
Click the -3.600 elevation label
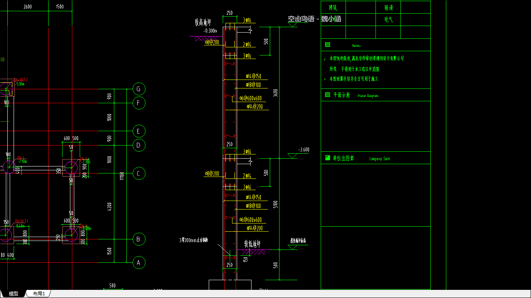pyautogui.click(x=304, y=150)
